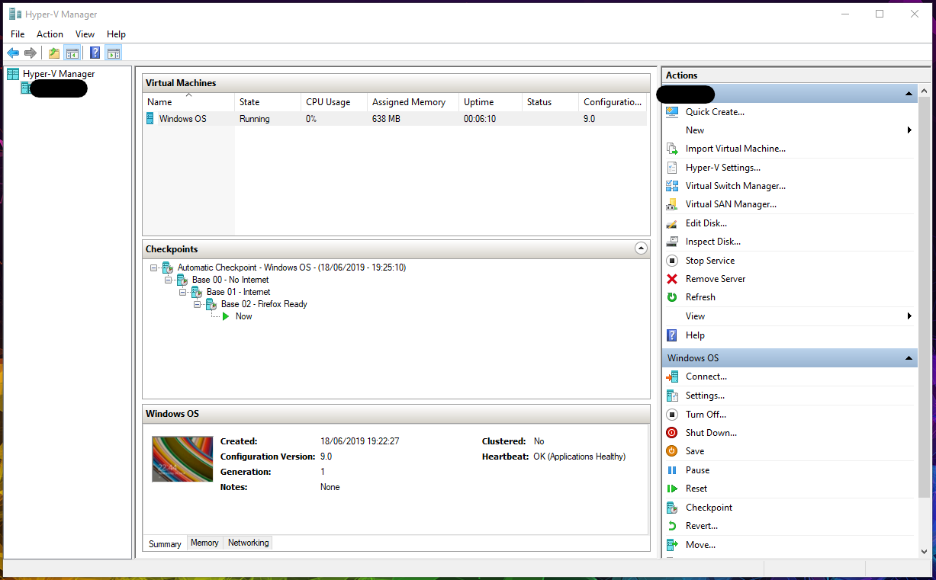936x580 pixels.
Task: Click the Forward arrow toolbar icon
Action: coord(31,53)
